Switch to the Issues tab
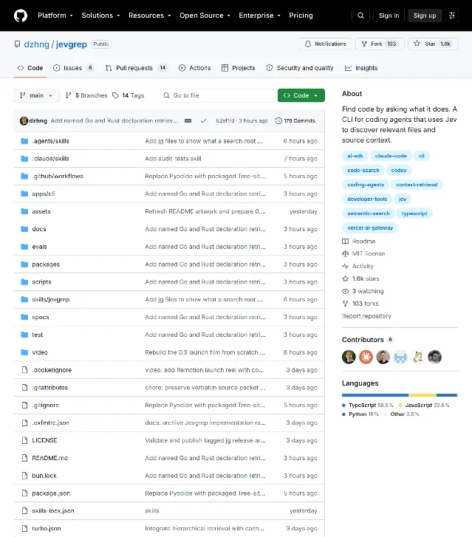The height and width of the screenshot is (537, 472). 73,68
